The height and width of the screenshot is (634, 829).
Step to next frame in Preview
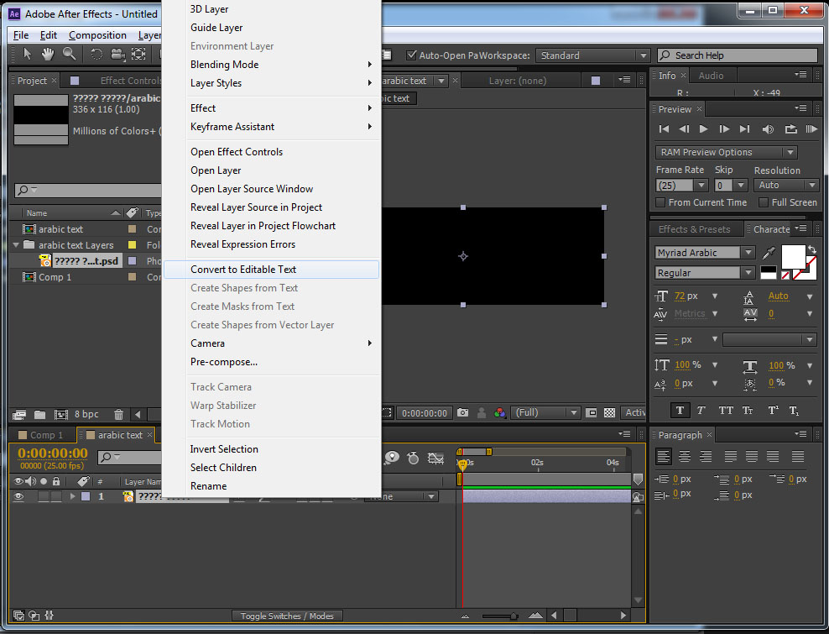pyautogui.click(x=724, y=128)
